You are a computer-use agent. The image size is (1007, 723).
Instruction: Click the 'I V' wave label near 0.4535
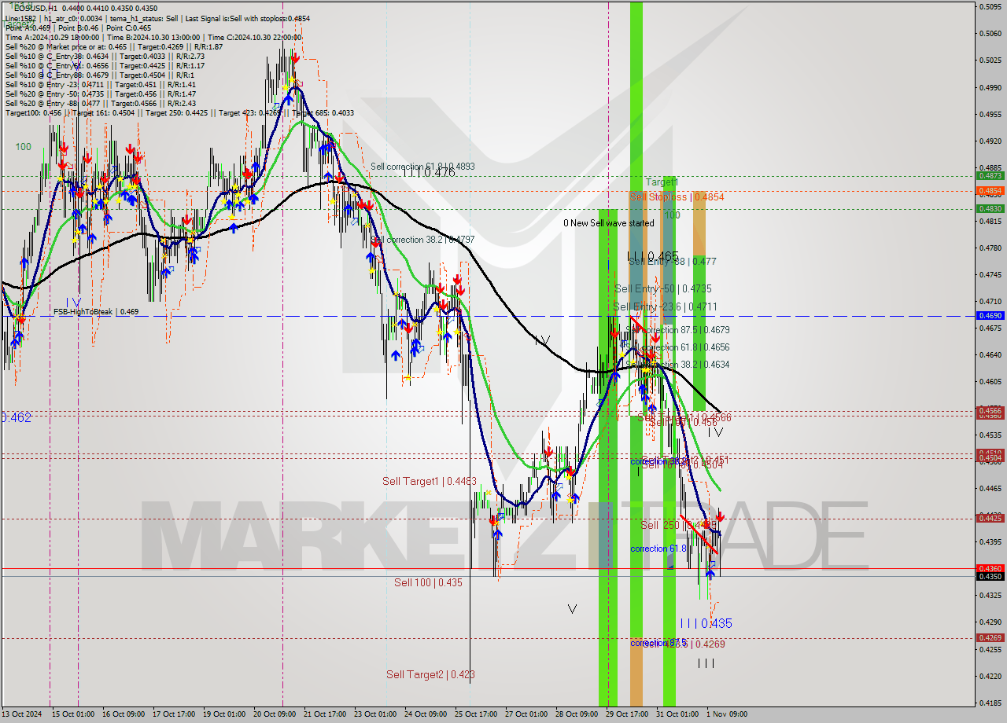pos(715,432)
